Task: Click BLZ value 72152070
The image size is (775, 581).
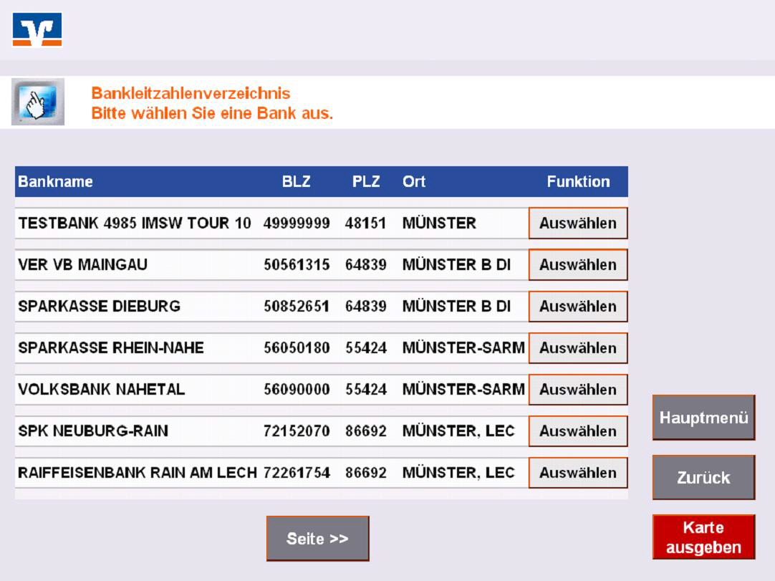Action: coord(297,431)
